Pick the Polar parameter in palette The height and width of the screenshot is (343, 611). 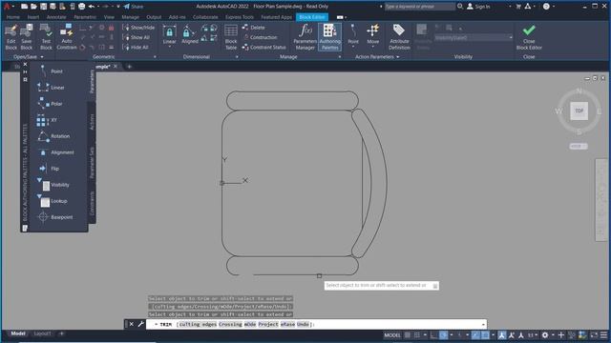(50, 104)
